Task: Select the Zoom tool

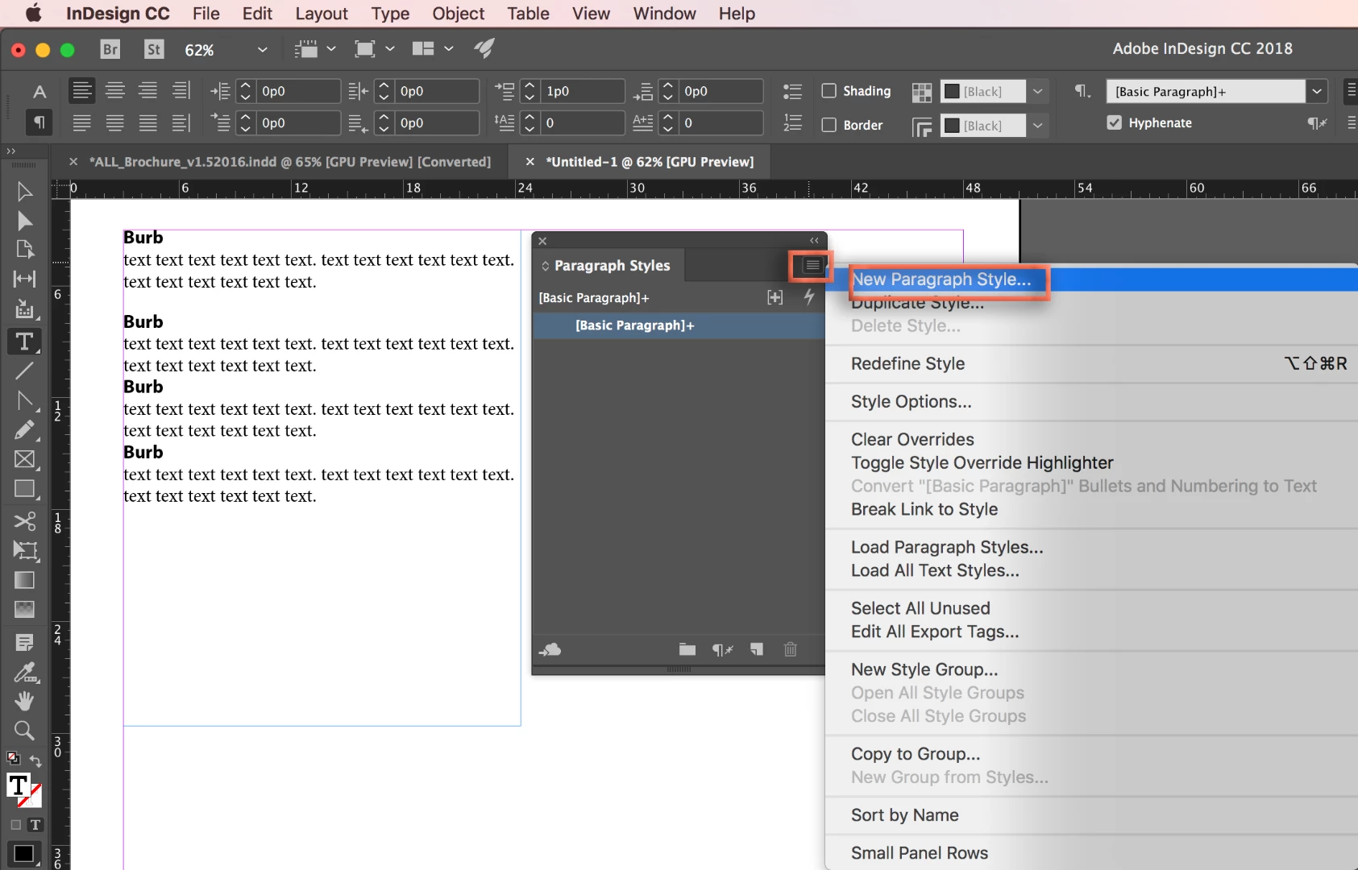Action: [24, 731]
